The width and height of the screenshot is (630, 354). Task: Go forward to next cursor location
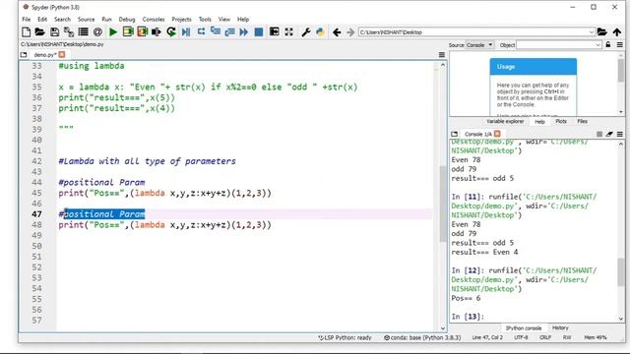tap(350, 32)
